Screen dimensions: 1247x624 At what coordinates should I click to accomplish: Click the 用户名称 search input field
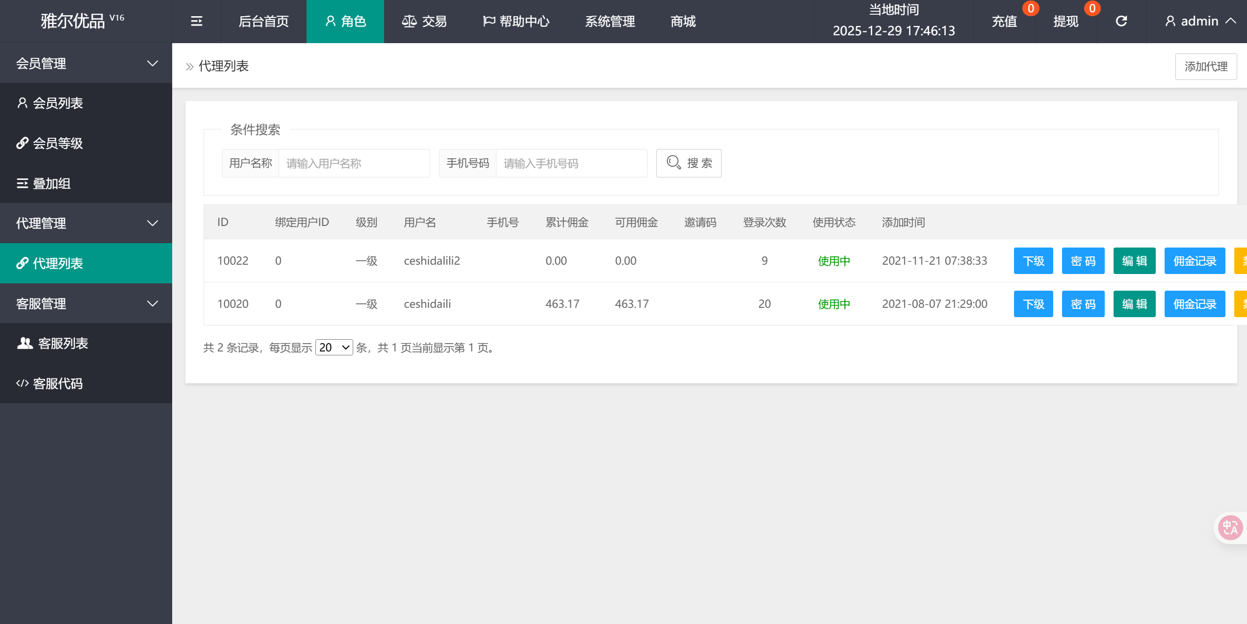[354, 163]
